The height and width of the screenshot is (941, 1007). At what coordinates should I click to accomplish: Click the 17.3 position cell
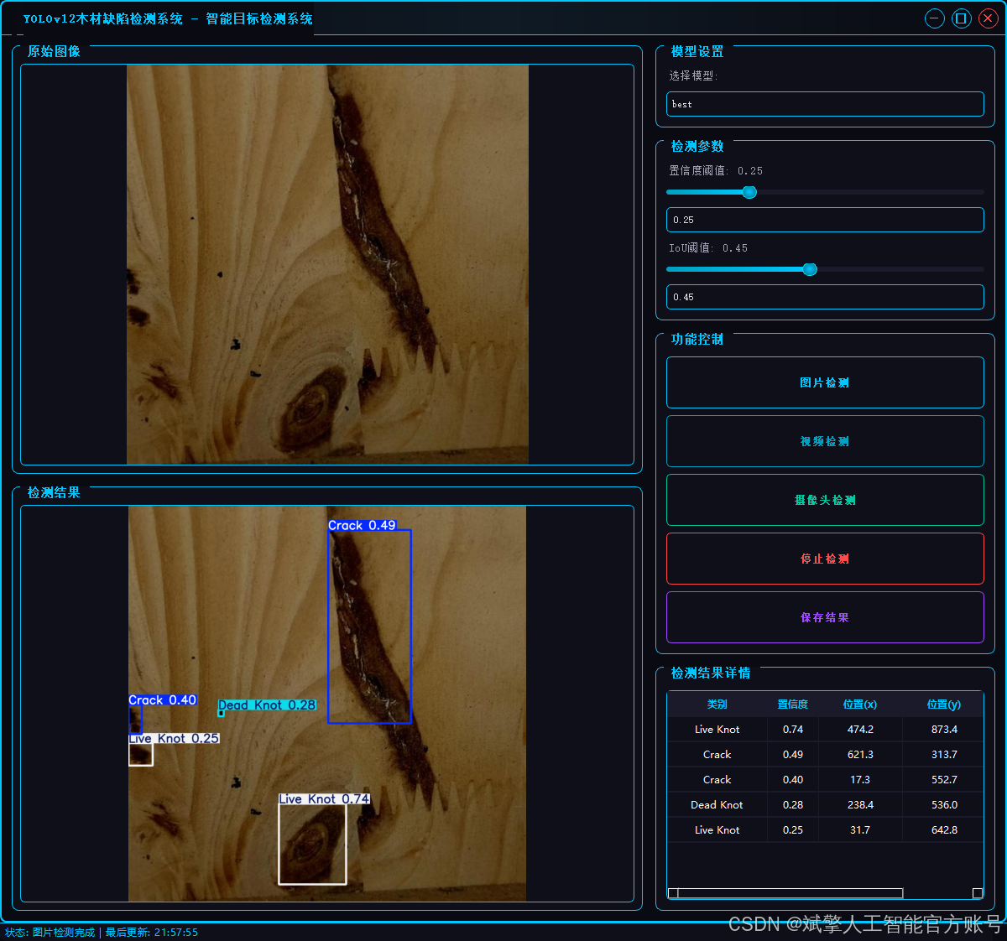pyautogui.click(x=860, y=780)
